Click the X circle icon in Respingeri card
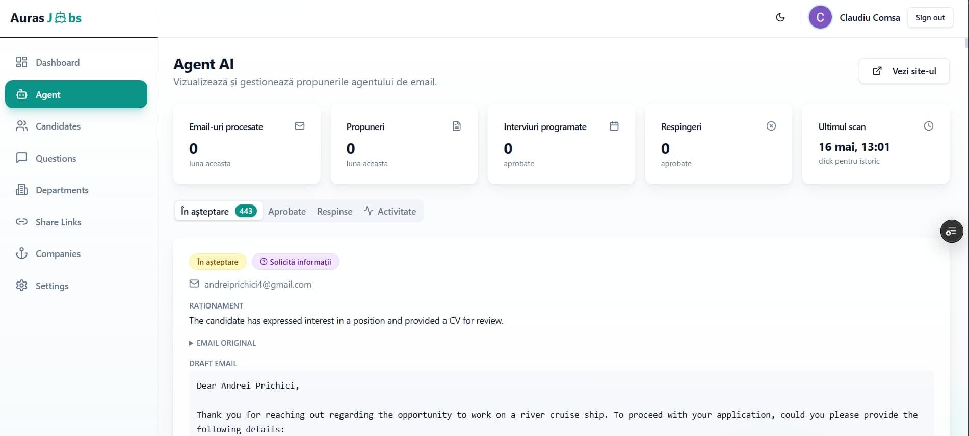This screenshot has height=436, width=969. (771, 126)
